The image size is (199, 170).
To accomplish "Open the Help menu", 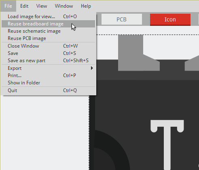I will point(86,6).
